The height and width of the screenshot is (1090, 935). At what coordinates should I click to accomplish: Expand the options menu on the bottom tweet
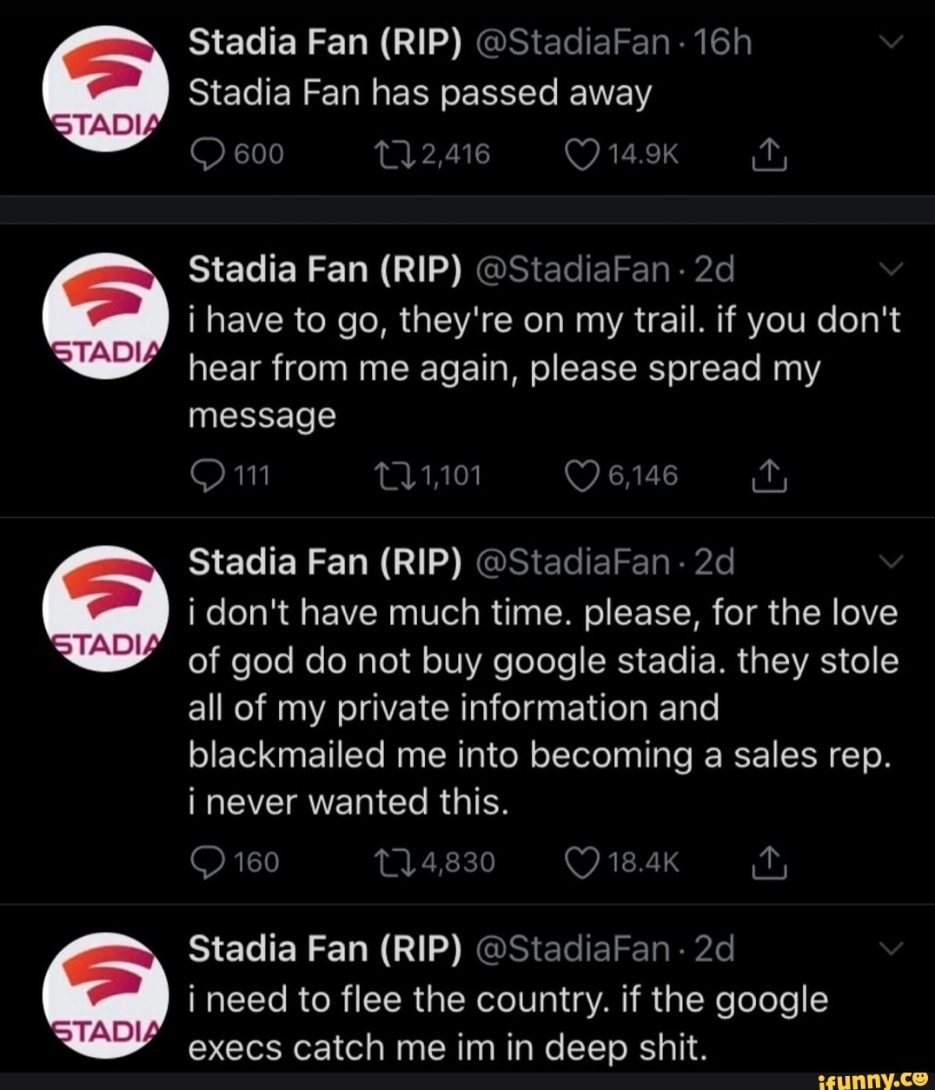pyautogui.click(x=890, y=948)
